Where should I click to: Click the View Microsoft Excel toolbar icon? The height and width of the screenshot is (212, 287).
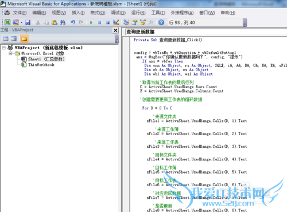point(7,22)
